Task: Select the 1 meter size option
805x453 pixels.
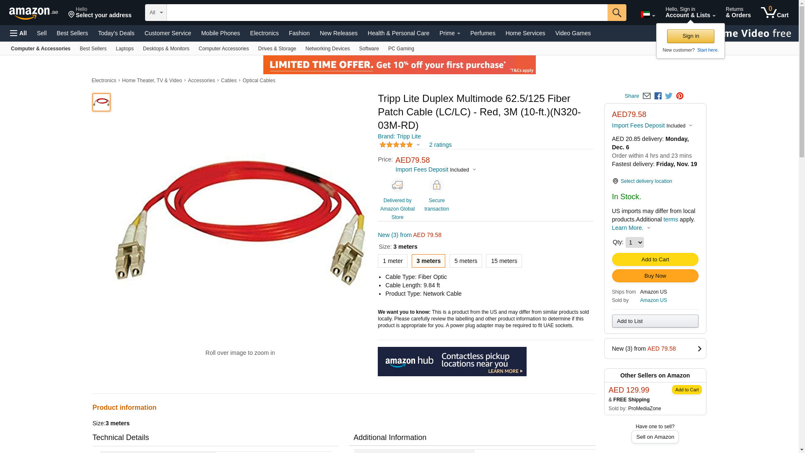Action: (x=392, y=261)
